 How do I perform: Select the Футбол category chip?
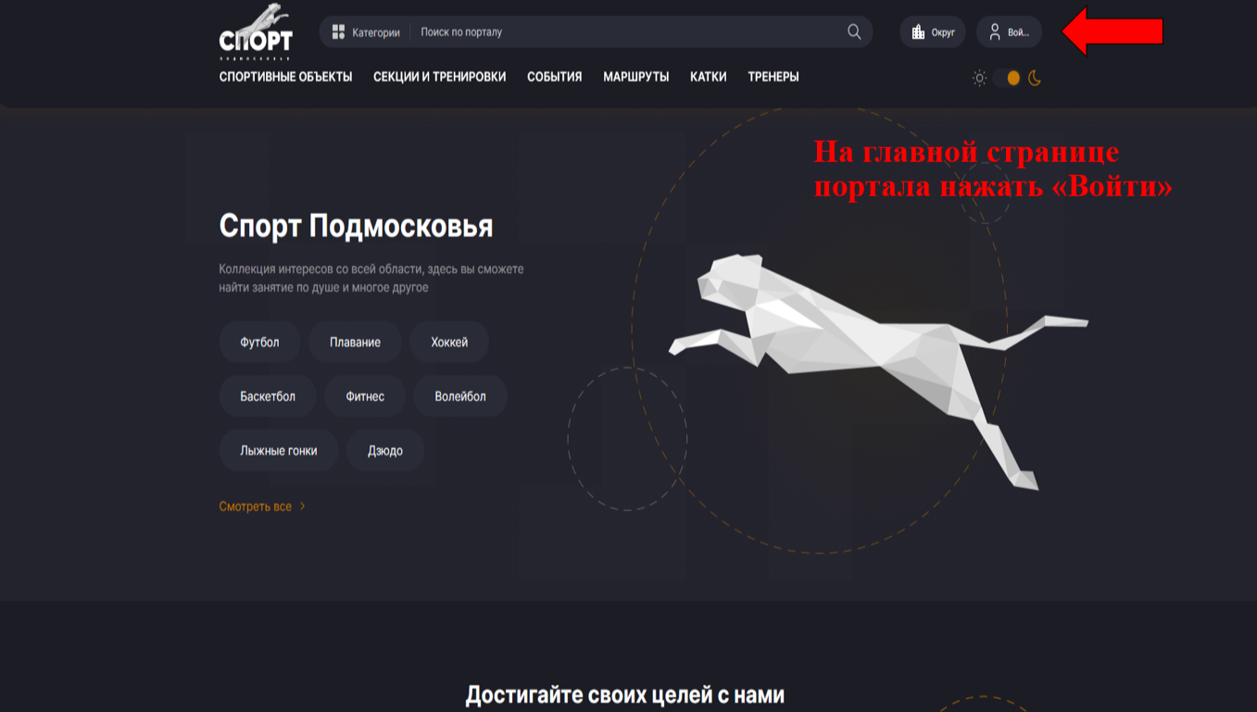click(x=259, y=343)
